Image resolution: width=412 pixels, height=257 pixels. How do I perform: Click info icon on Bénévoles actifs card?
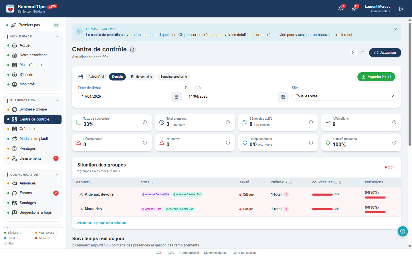(311, 122)
